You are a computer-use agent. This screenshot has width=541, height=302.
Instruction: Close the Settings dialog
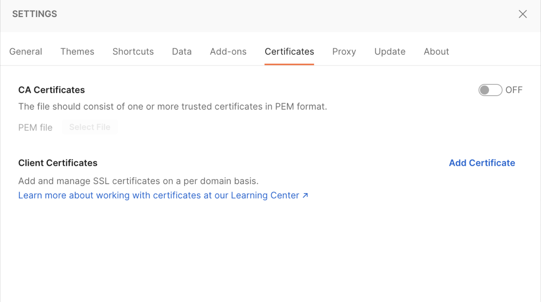pyautogui.click(x=523, y=14)
